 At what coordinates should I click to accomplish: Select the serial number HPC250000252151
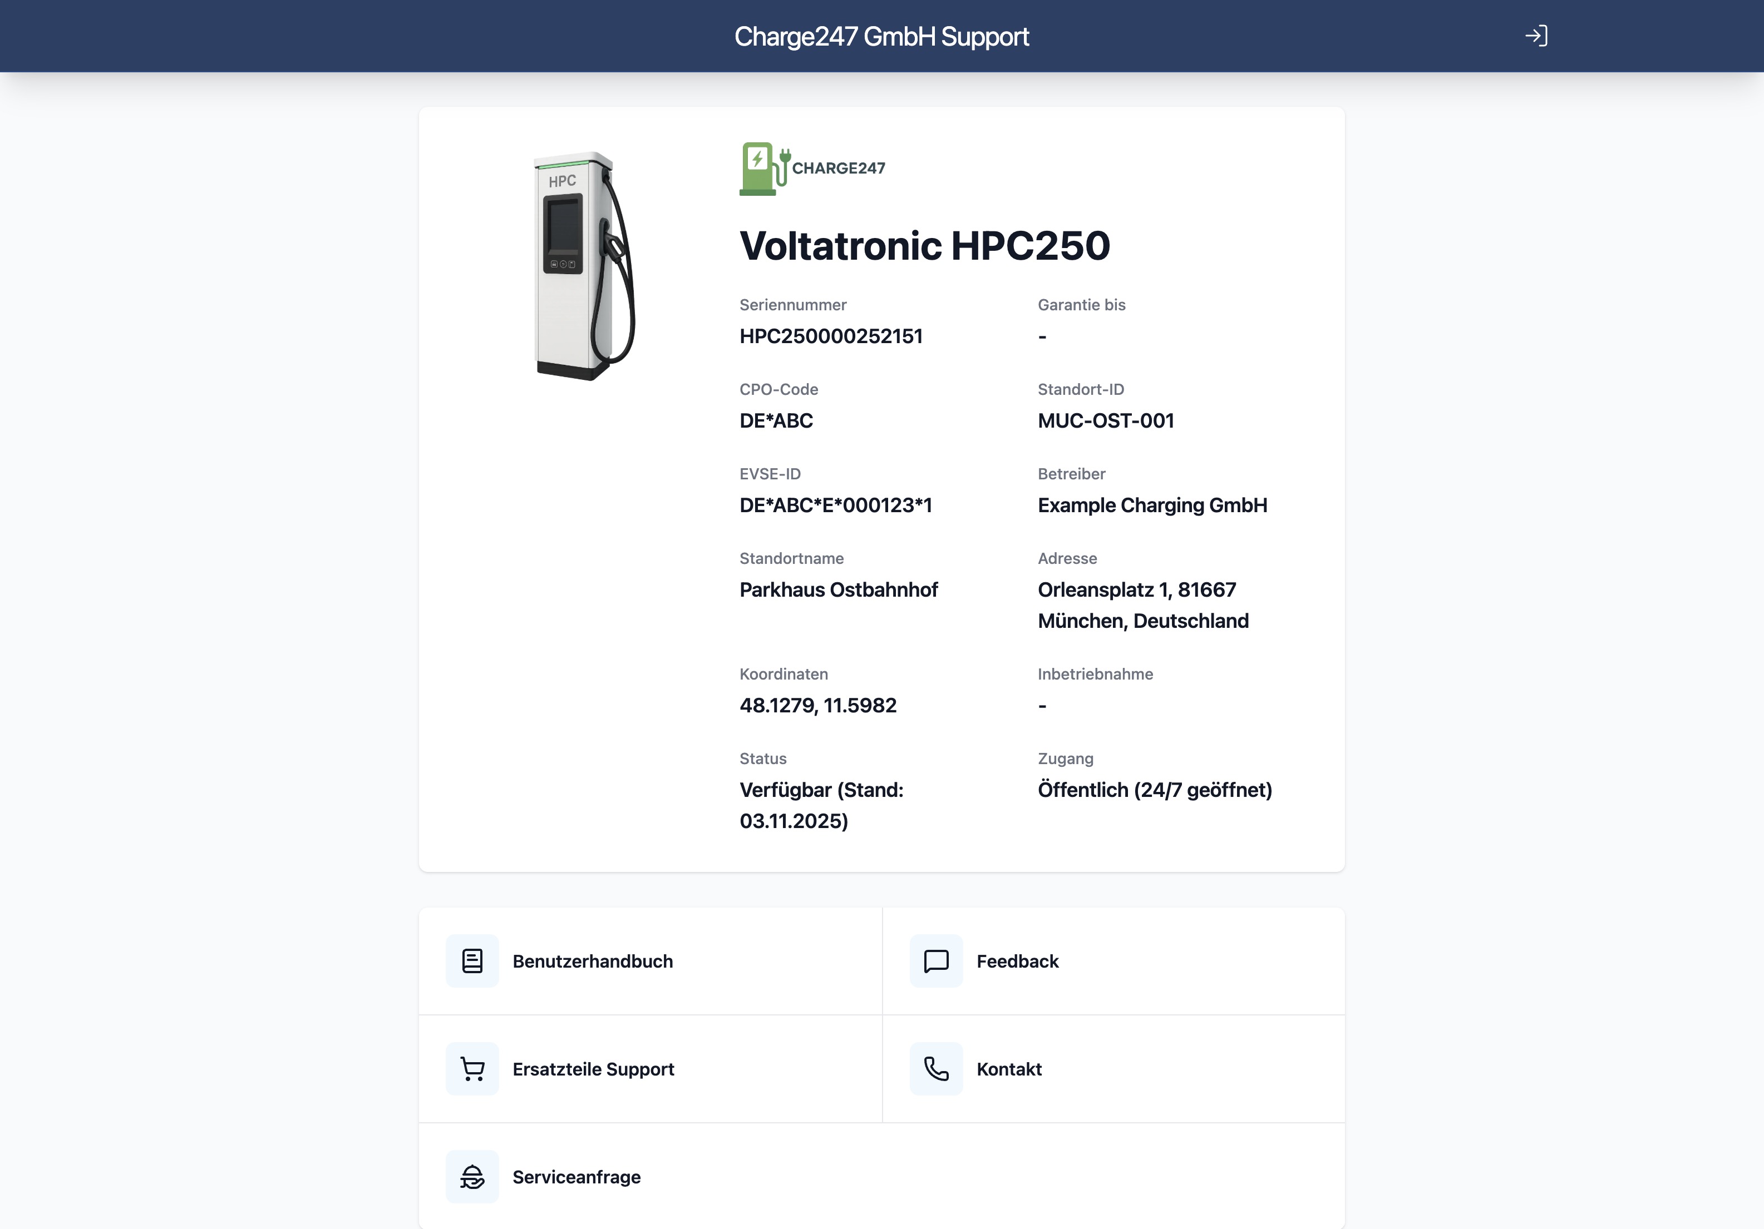[x=831, y=336]
